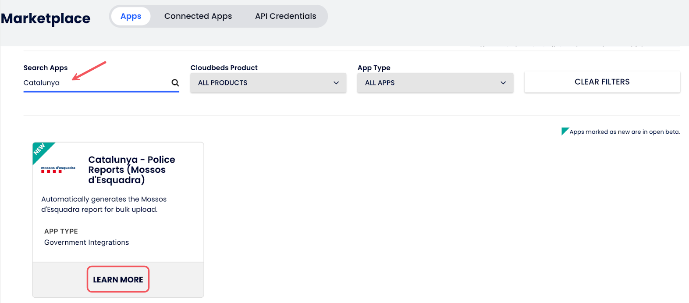The image size is (689, 303).
Task: Click the chevron arrow in App Type selector
Action: click(x=503, y=83)
